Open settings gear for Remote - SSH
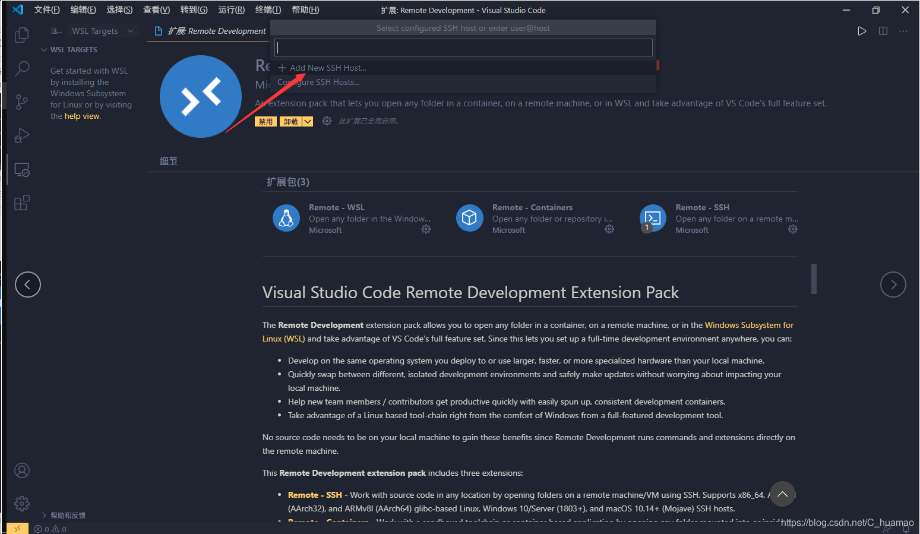 (792, 229)
